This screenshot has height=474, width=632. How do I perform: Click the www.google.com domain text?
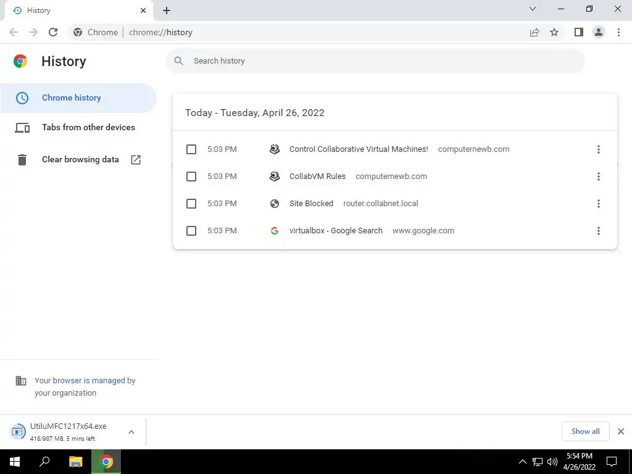423,231
